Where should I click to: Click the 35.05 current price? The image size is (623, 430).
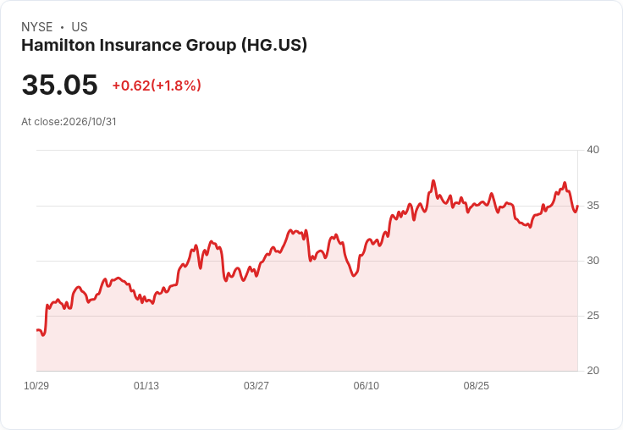[59, 85]
